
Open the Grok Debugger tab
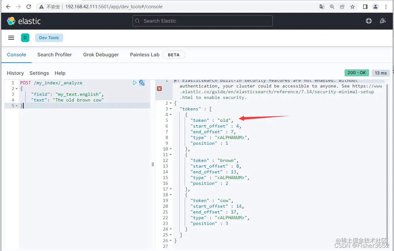coord(101,55)
